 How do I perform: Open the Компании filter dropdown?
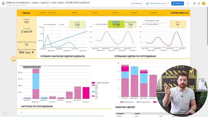click(x=137, y=13)
